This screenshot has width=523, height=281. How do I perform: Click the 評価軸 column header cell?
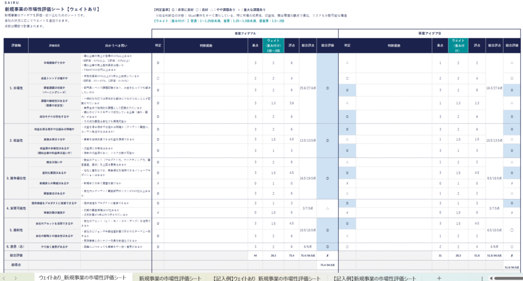pyautogui.click(x=16, y=45)
